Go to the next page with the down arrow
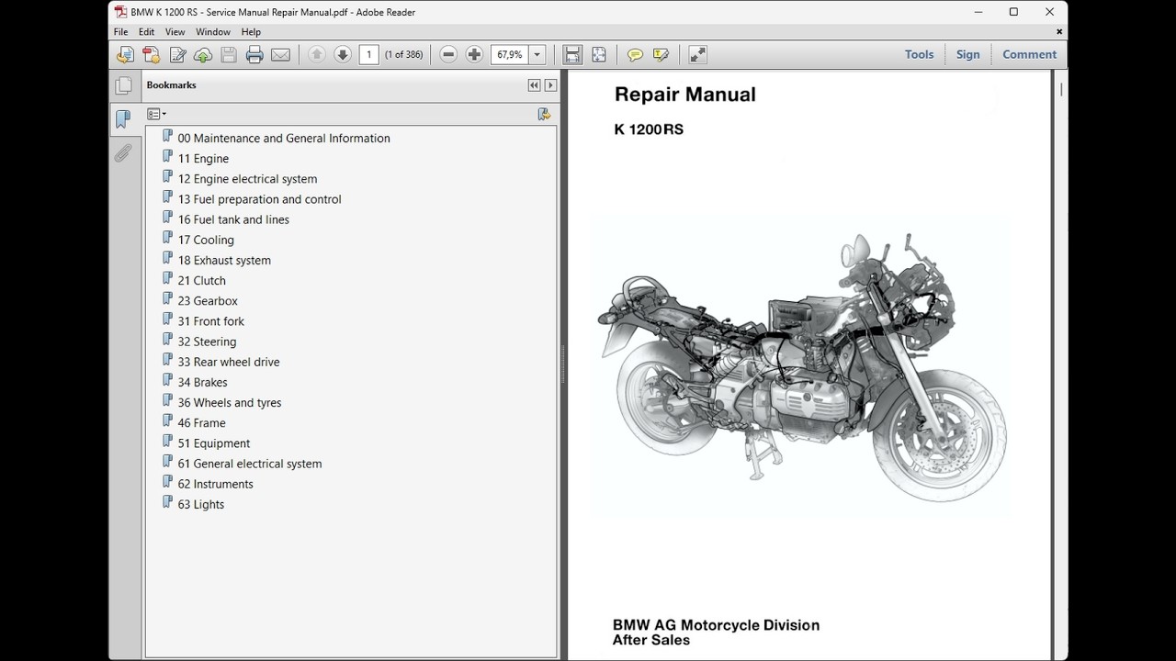 pyautogui.click(x=343, y=55)
